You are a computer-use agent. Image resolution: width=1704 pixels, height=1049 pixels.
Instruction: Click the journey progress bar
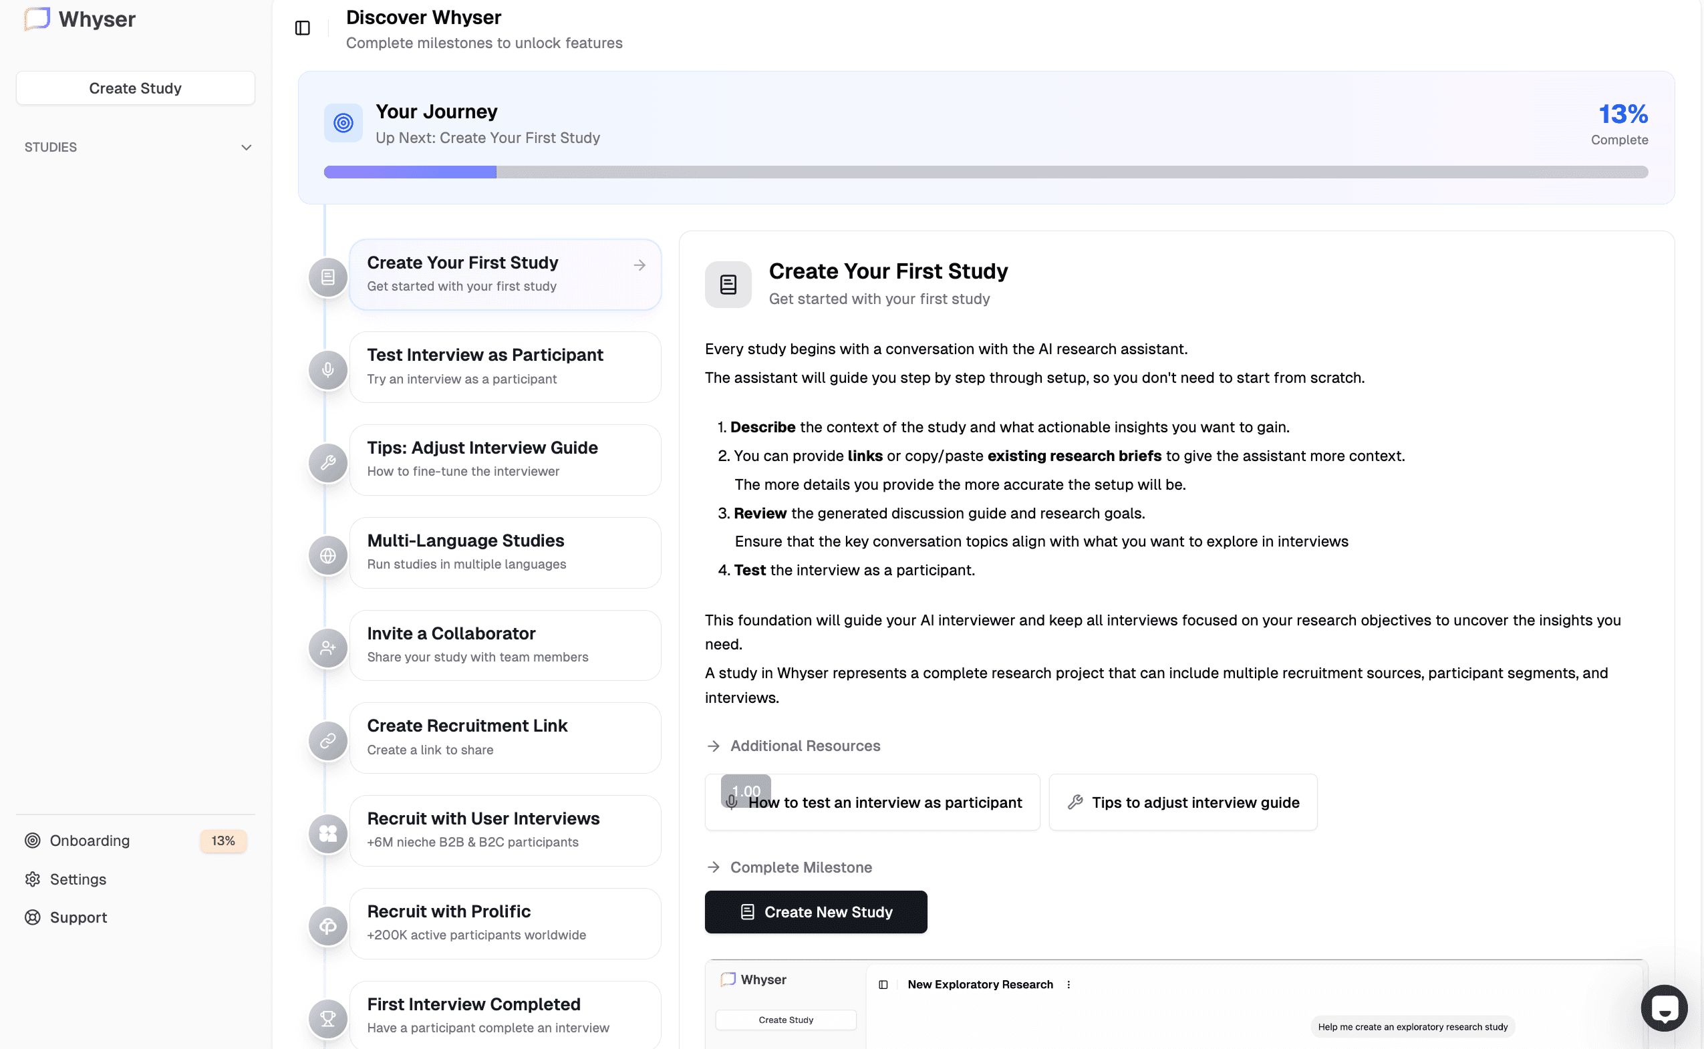(985, 172)
